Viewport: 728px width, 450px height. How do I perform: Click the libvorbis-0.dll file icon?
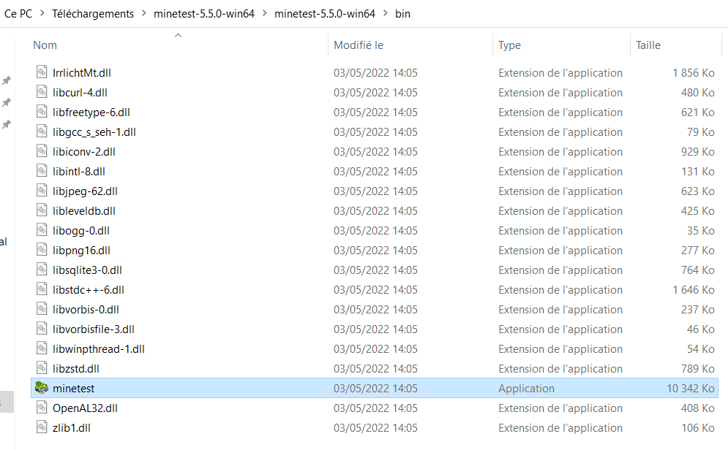pos(42,309)
